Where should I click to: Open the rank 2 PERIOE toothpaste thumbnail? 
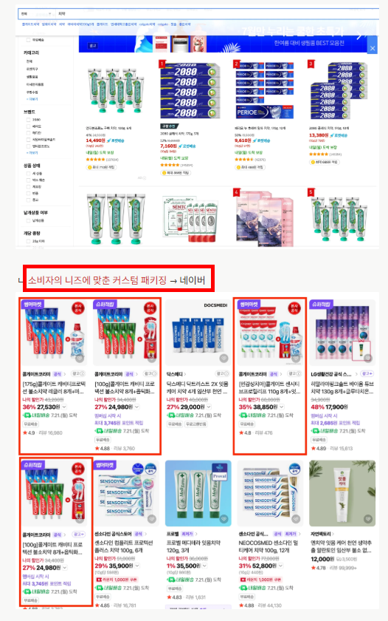coord(264,89)
